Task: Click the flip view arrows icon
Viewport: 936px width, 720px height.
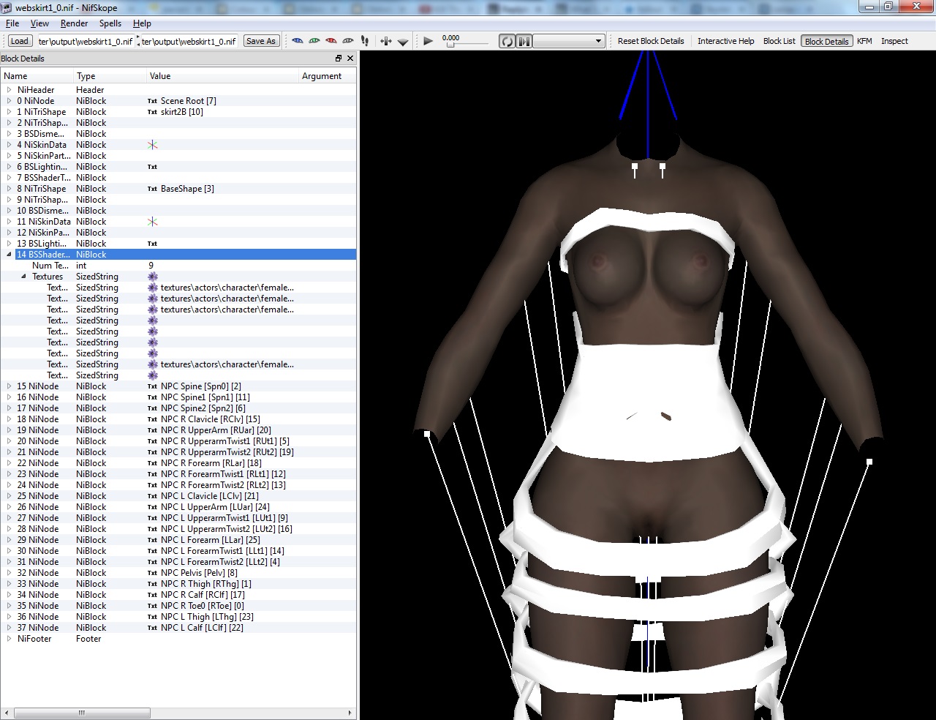Action: point(385,41)
